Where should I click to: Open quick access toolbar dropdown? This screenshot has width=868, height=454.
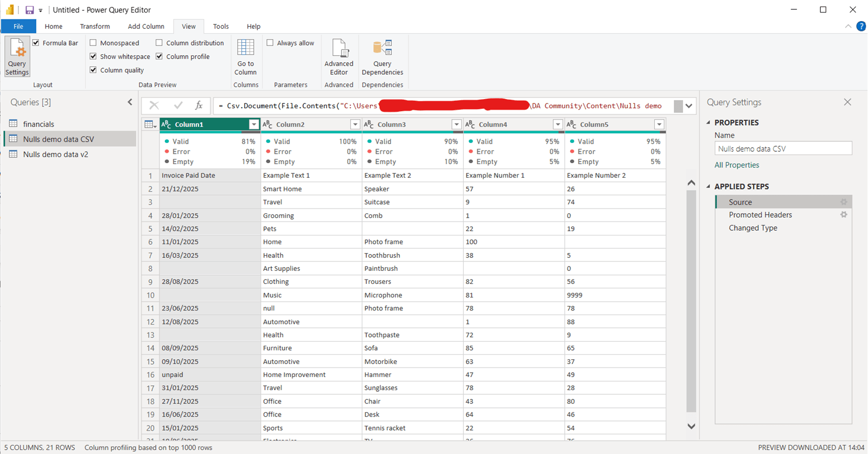coord(41,10)
